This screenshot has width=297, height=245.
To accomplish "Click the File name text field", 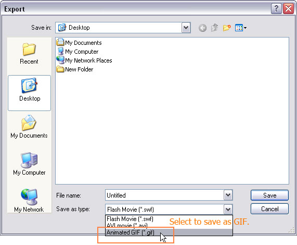I will (164, 195).
